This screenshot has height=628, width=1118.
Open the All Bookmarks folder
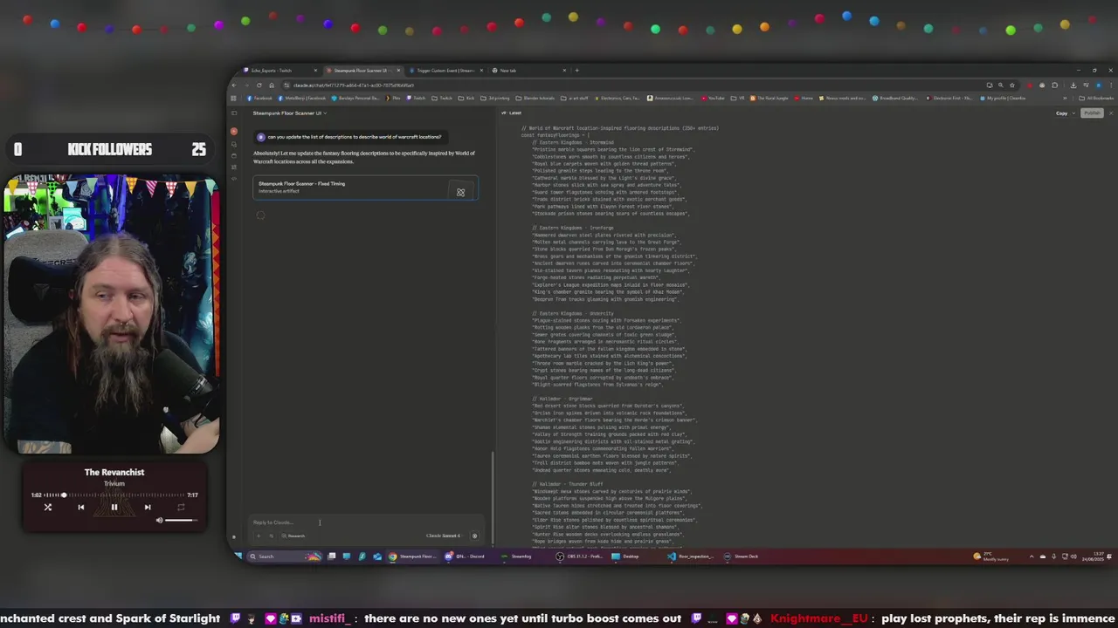pos(1098,98)
